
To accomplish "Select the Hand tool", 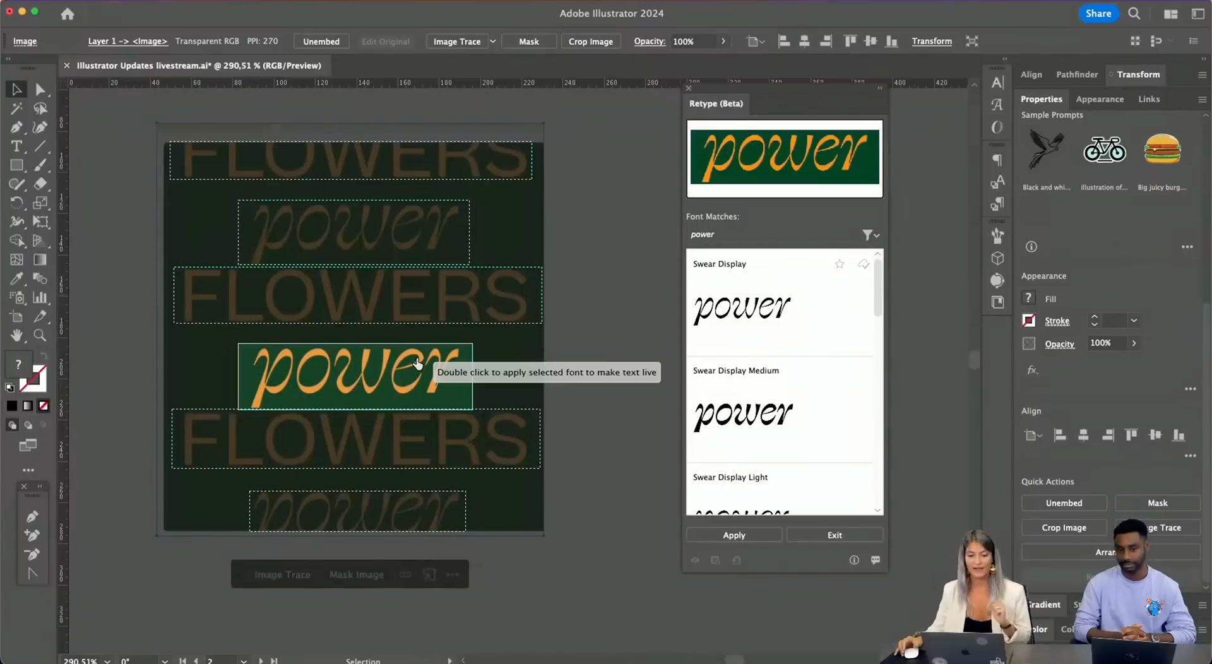I will click(x=16, y=335).
